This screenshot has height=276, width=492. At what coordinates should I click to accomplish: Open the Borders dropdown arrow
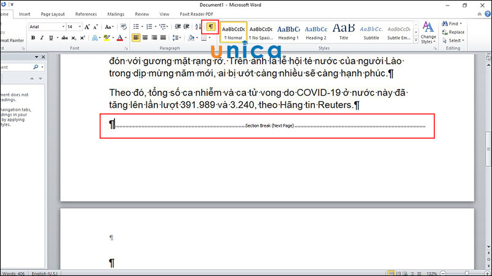210,38
